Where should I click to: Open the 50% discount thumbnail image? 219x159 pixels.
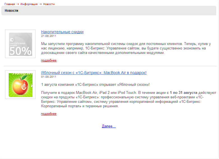(20, 44)
